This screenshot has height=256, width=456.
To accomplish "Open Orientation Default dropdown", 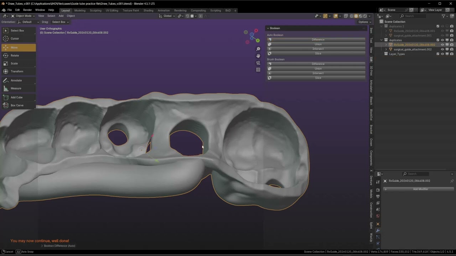I will pos(28,22).
